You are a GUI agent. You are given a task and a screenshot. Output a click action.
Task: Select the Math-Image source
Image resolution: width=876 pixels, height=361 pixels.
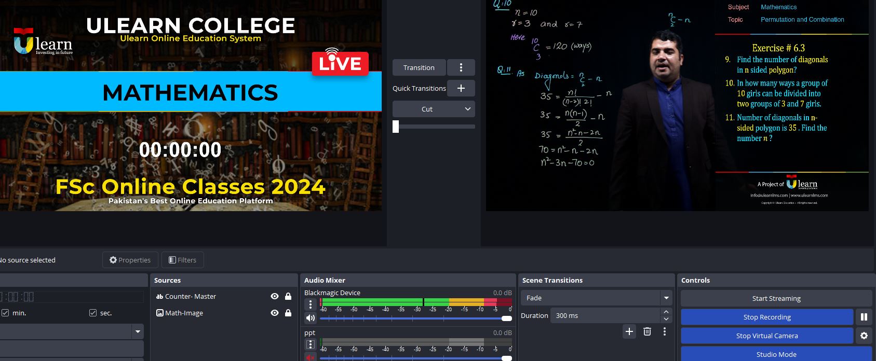click(184, 313)
